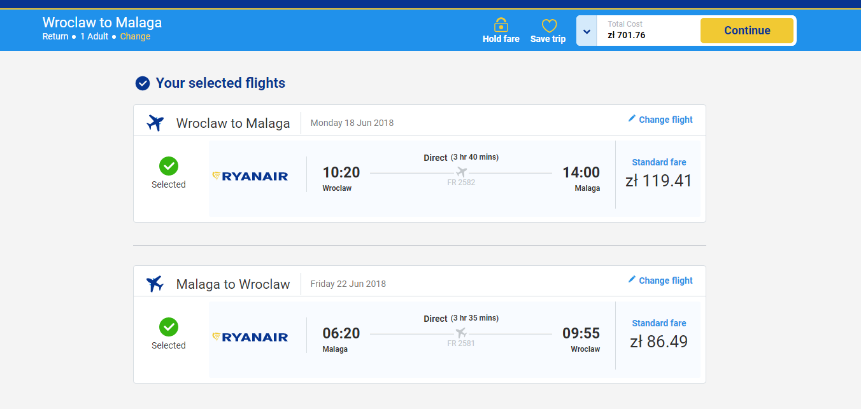
Task: Click the plane icon beside Wroclaw to Malaga
Action: click(x=155, y=123)
